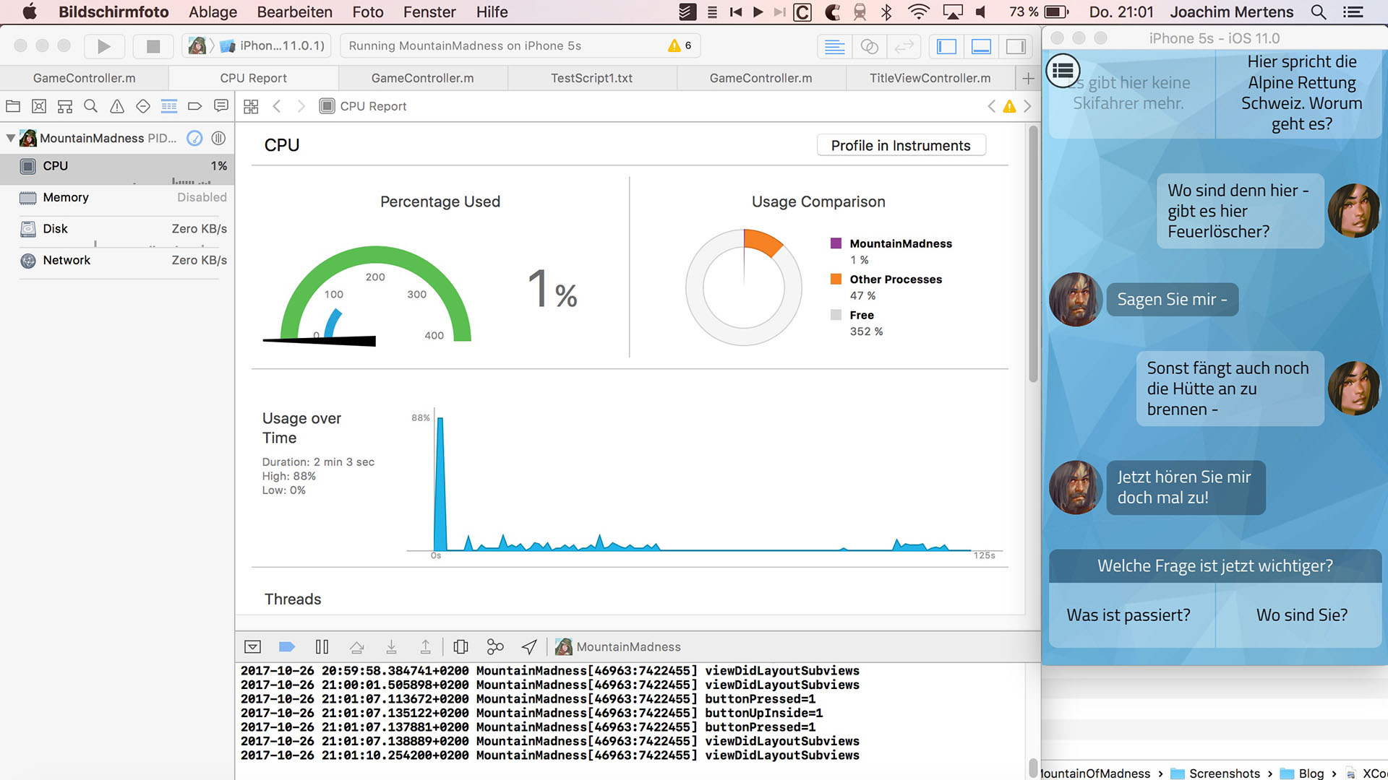The height and width of the screenshot is (780, 1388).
Task: Open the Wi-Fi status menu
Action: coord(918,12)
